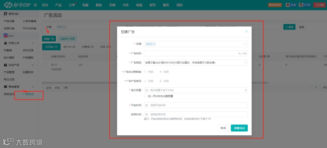
Task: Collapse the 营销管理 sidebar section
Action: (33, 87)
